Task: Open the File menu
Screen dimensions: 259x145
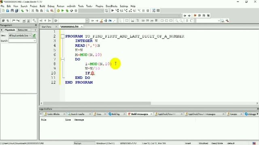Action: click(2, 6)
